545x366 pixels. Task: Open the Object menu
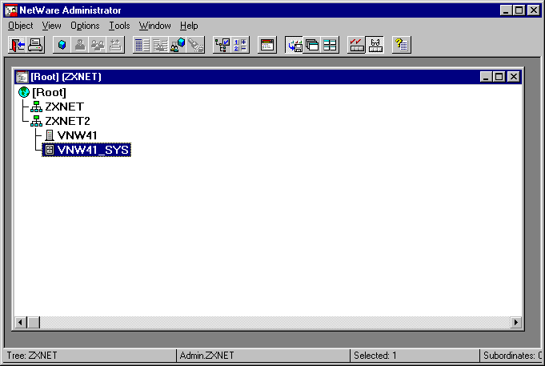click(x=21, y=26)
